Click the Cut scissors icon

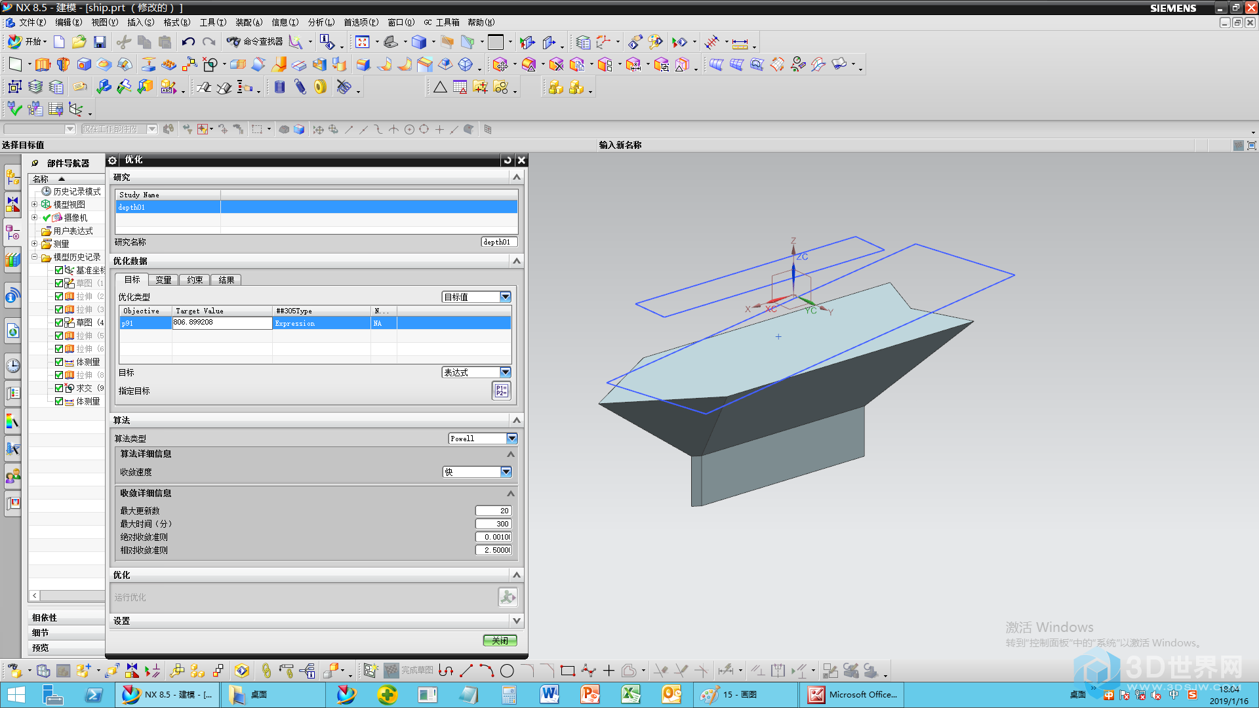(123, 42)
